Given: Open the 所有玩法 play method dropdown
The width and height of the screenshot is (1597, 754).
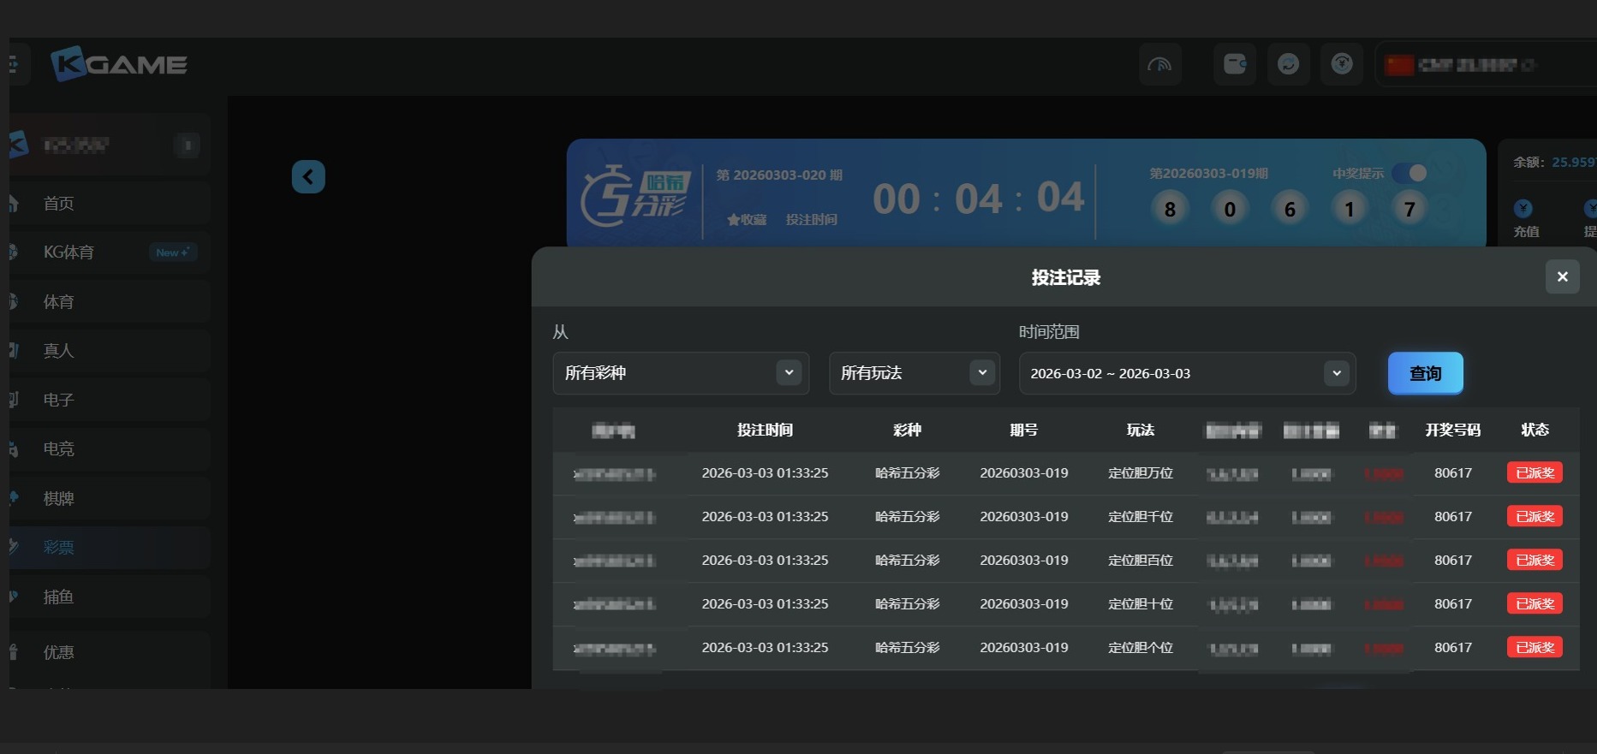Looking at the screenshot, I should click(x=982, y=373).
